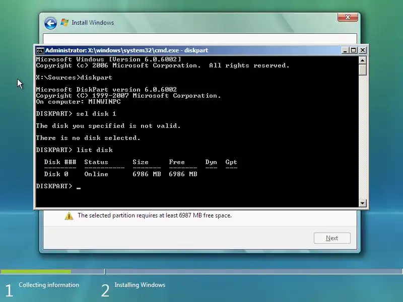Click the 'Online' status value

click(96, 174)
